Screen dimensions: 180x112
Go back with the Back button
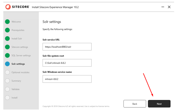[x=135, y=104]
